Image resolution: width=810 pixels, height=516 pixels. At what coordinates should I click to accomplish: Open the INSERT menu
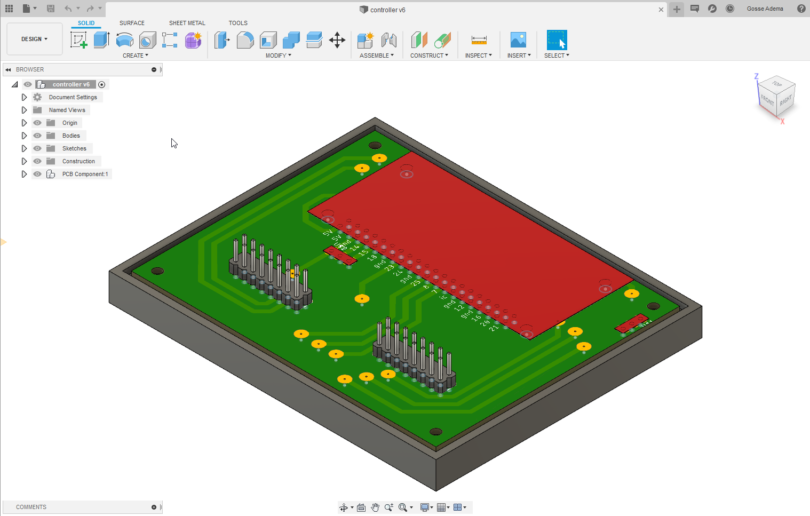coord(519,55)
